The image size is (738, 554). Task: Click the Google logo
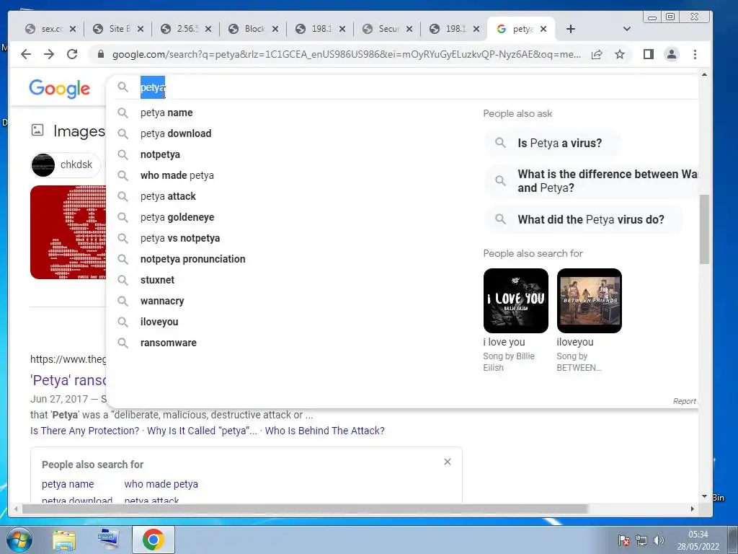pos(59,89)
